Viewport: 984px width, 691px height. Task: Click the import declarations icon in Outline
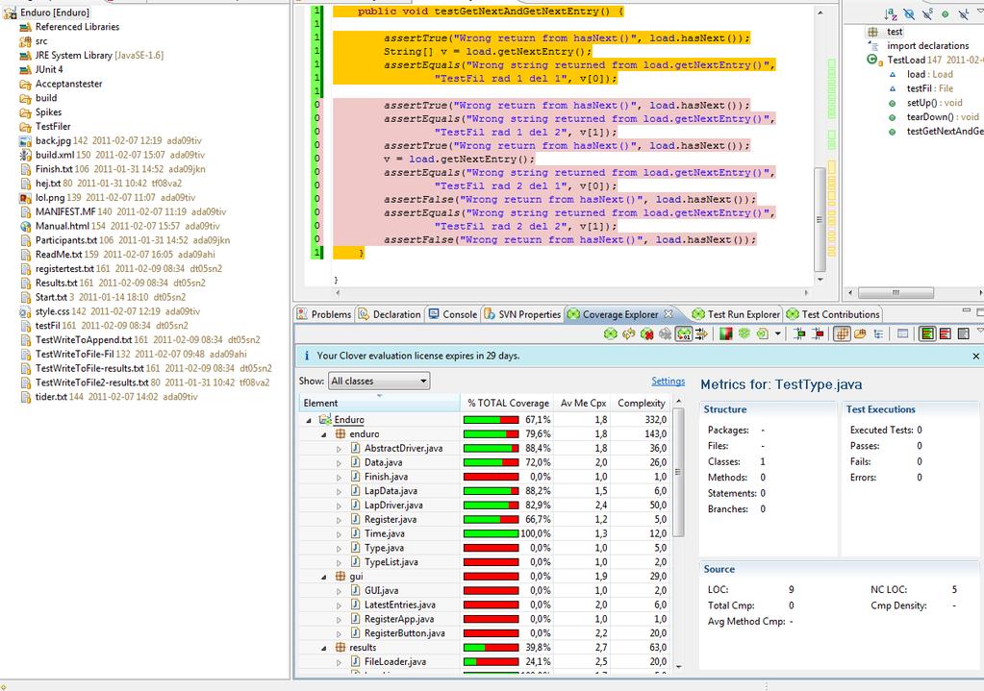click(x=873, y=46)
